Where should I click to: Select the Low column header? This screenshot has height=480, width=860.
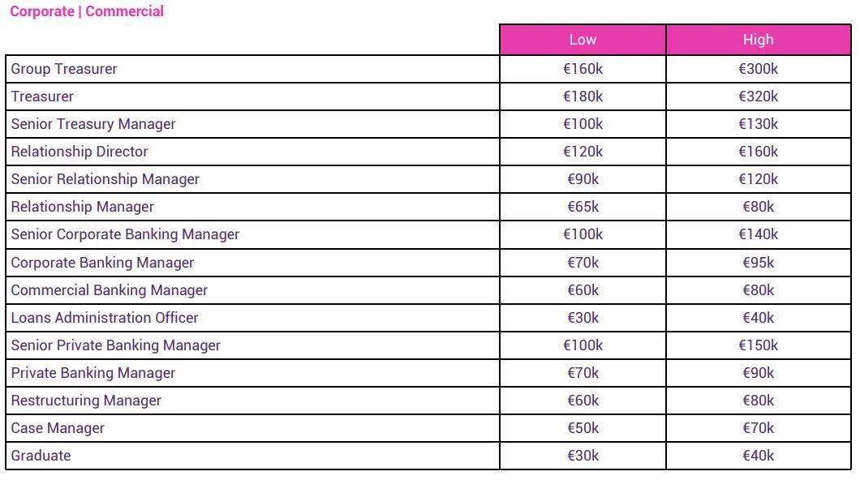coord(583,40)
